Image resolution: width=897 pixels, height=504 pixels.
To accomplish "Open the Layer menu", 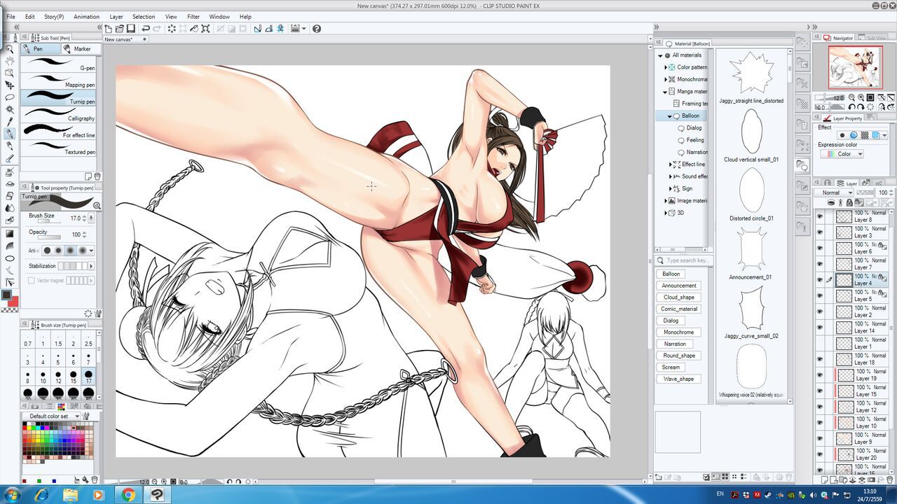I will coord(116,17).
